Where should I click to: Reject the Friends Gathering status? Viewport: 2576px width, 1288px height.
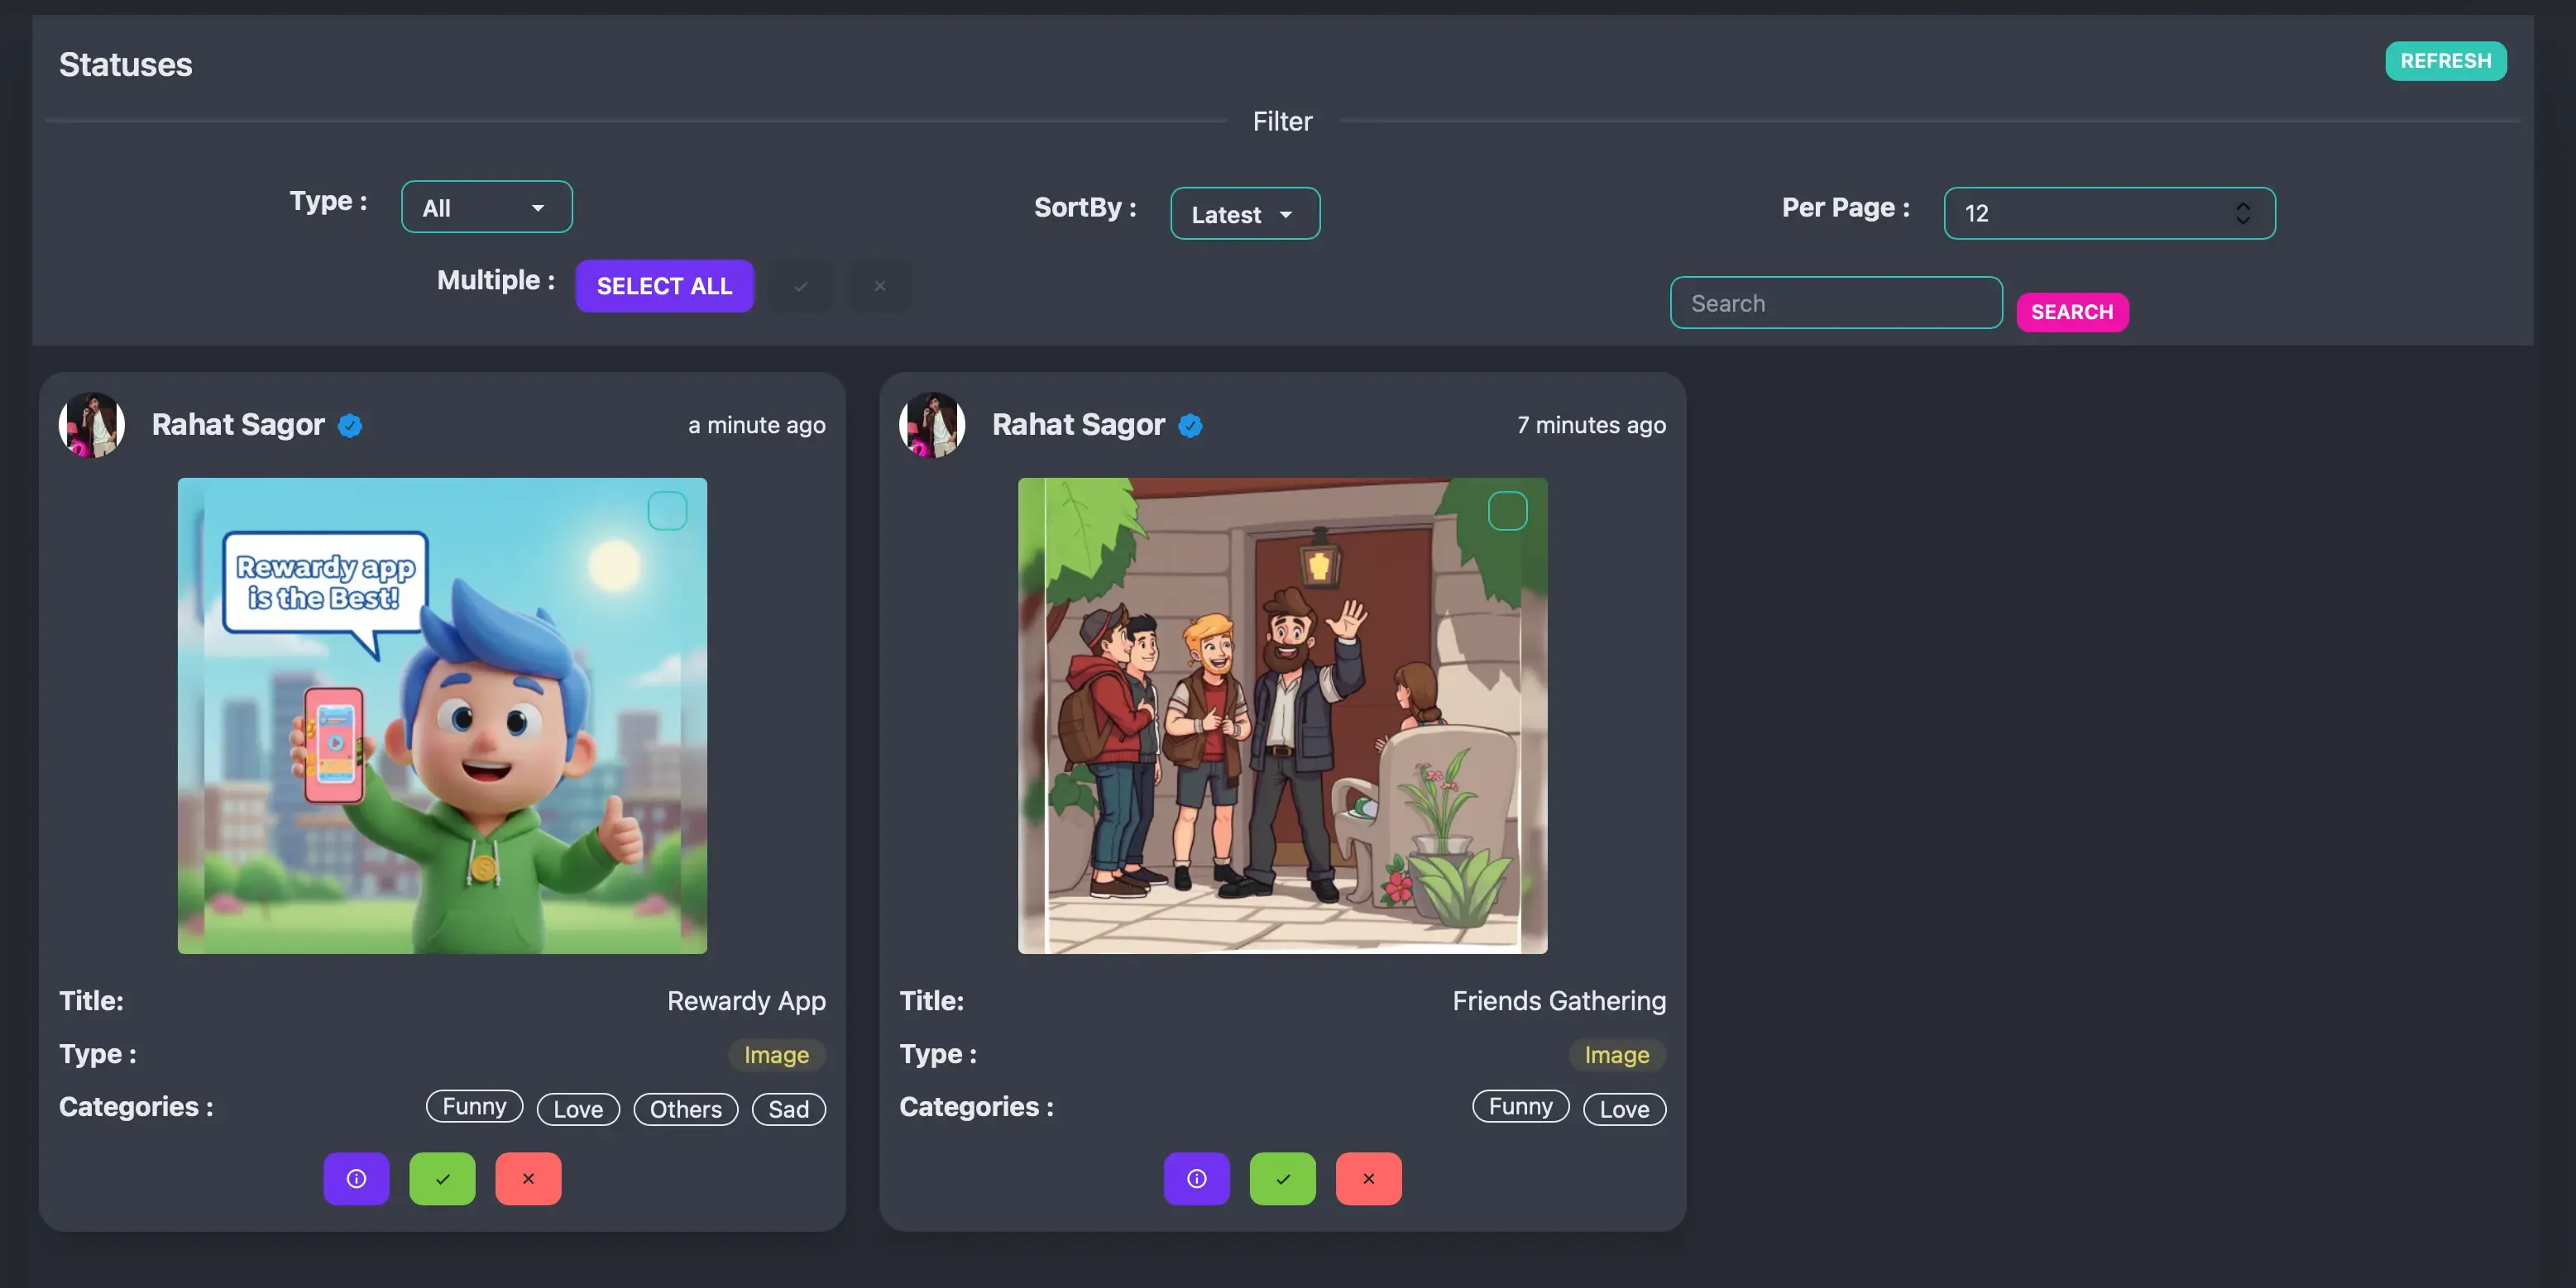click(1369, 1179)
